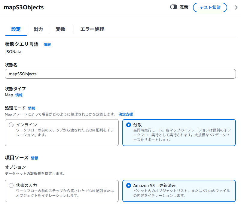This screenshot has width=241, height=205.
Task: Open 情報 link next to 項目ソース
Action: 35,158
